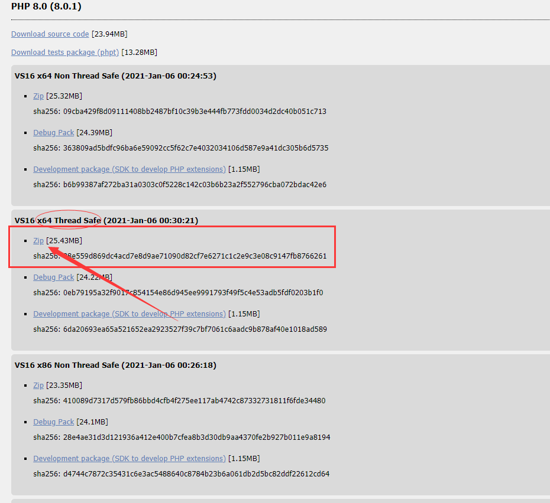550x503 pixels.
Task: Click the sha256 hash starting with 28e4ae31
Action: tap(197, 437)
